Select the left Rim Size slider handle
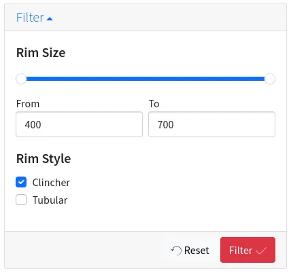Viewport: 291px width, 273px height. [x=21, y=79]
